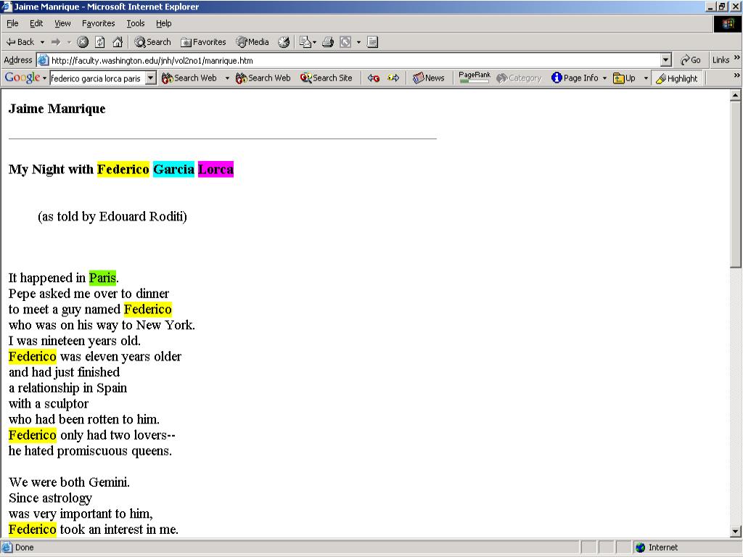This screenshot has width=743, height=557.
Task: Expand the Google toolbar overflow chevron
Action: [737, 75]
